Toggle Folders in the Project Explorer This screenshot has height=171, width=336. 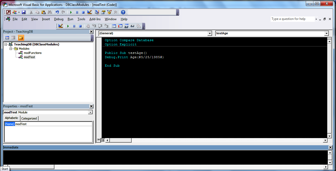point(21,38)
